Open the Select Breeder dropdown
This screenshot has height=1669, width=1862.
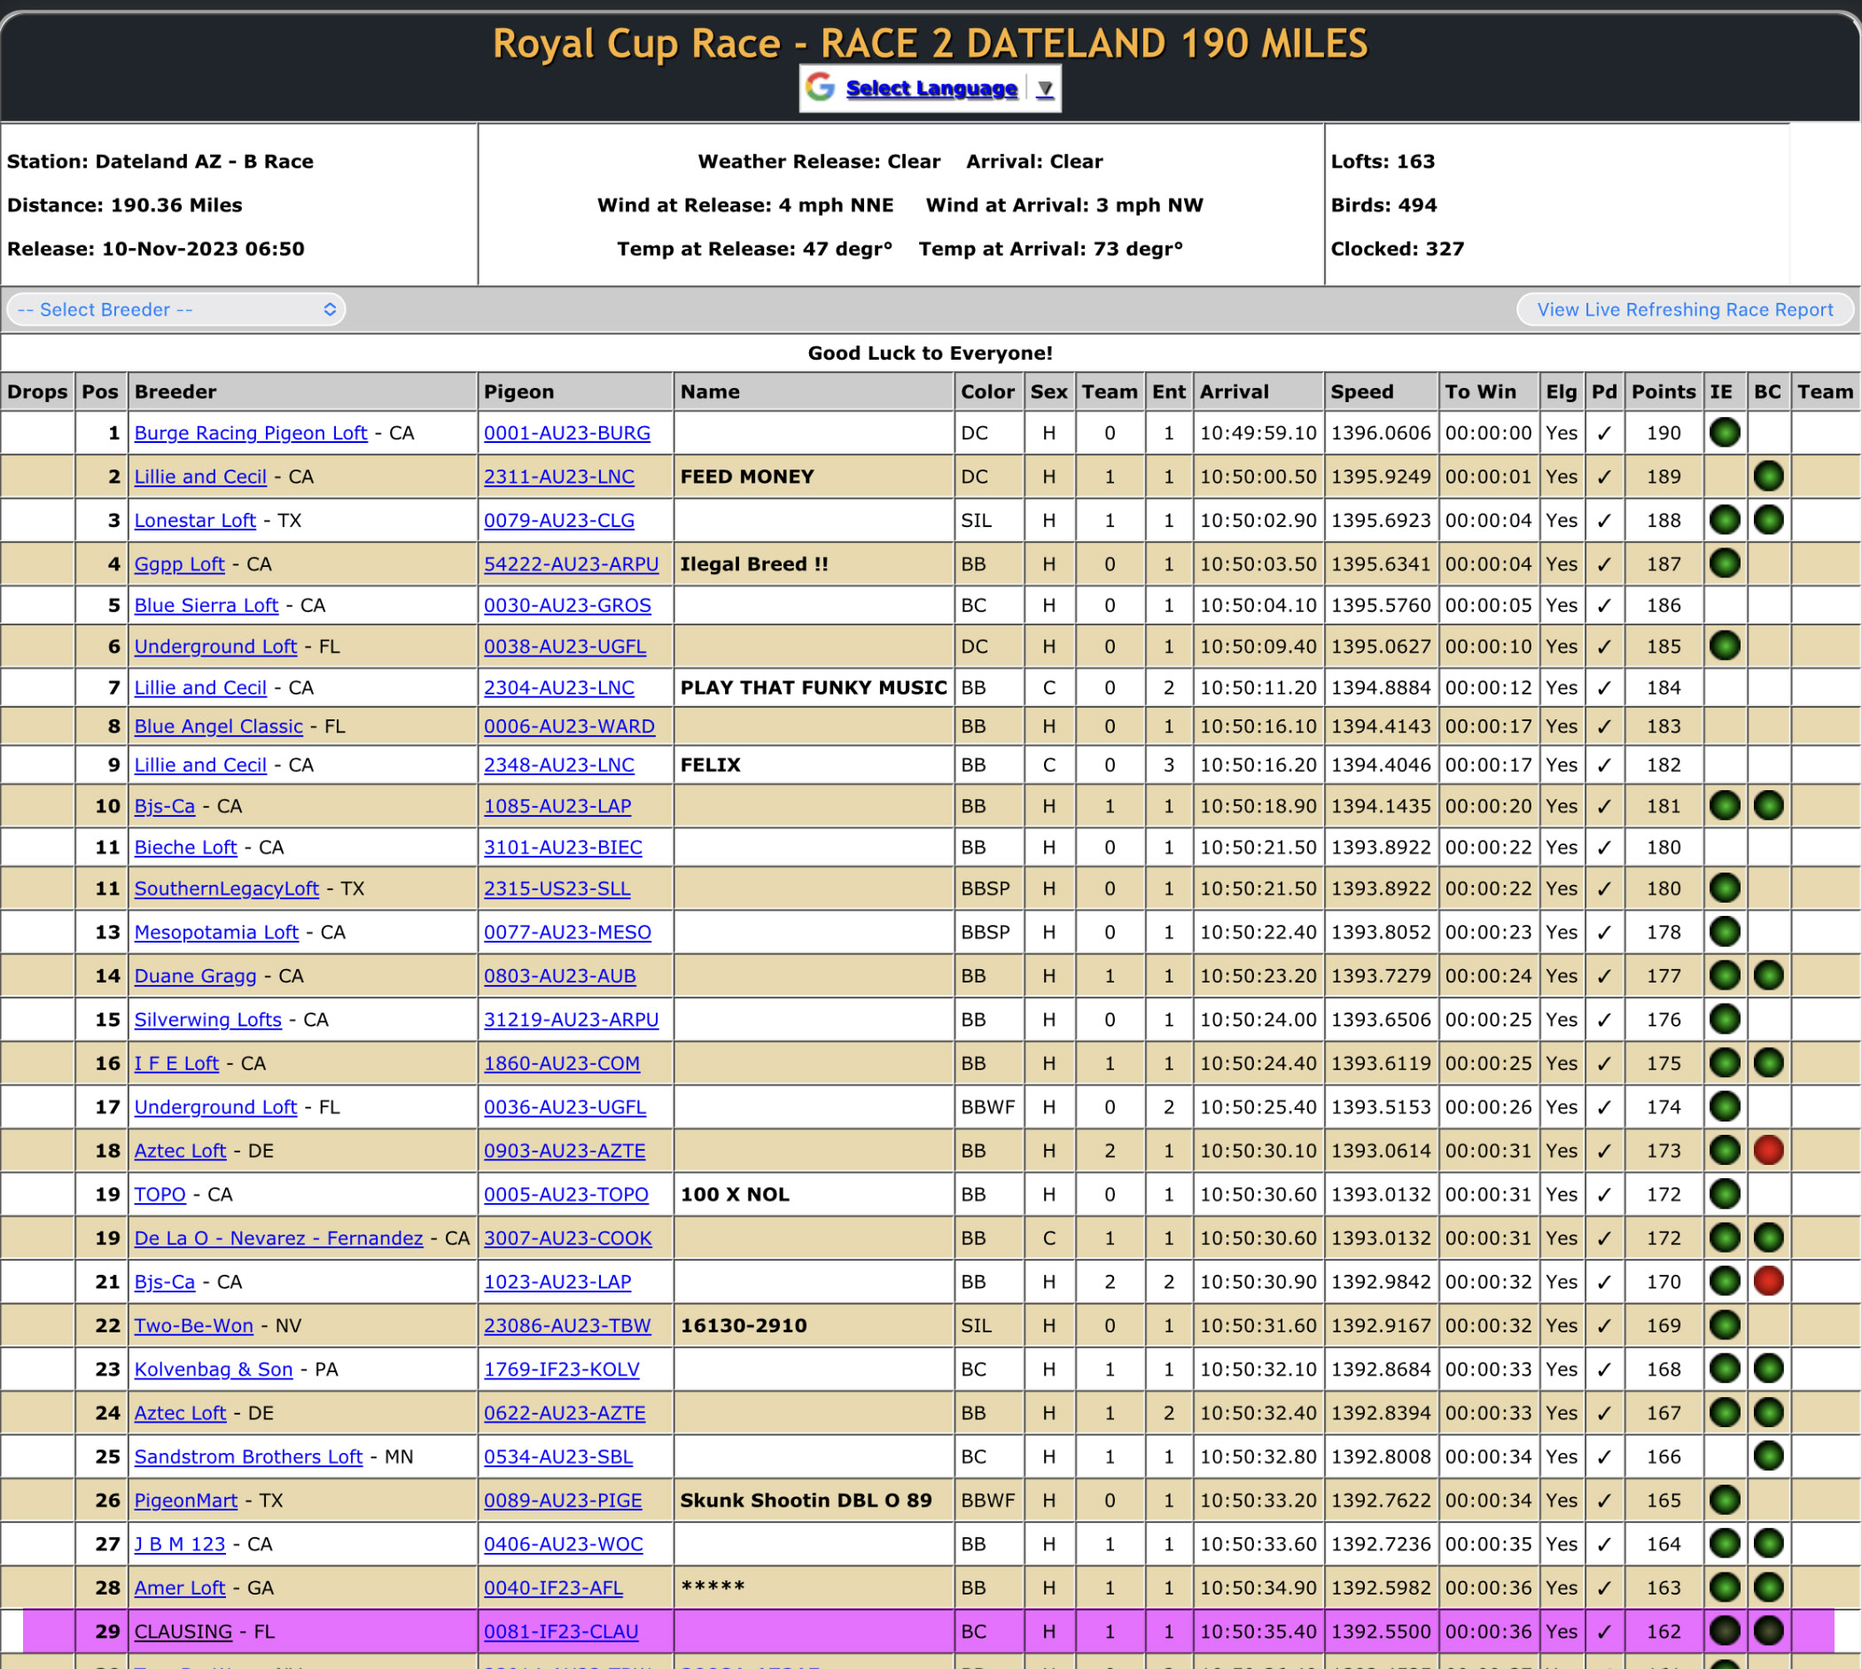tap(176, 310)
